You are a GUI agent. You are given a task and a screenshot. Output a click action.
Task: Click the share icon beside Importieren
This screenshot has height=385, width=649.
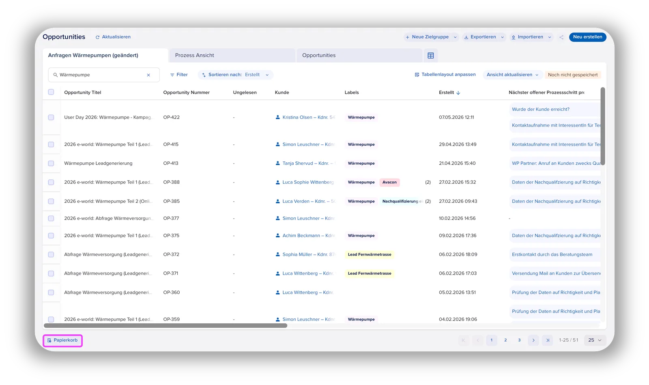click(561, 37)
